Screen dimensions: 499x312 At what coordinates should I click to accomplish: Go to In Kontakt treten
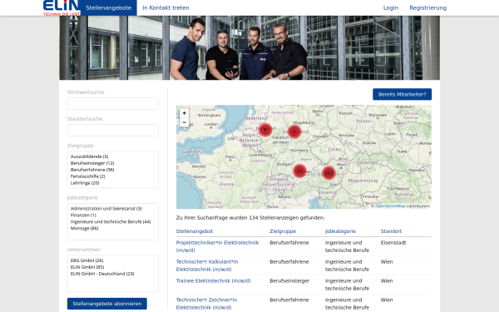(x=166, y=8)
